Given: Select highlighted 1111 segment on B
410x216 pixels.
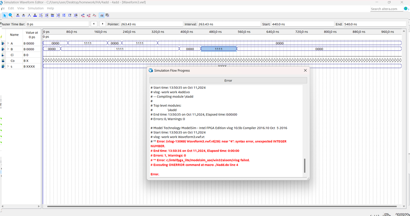Looking at the screenshot, I should coord(219,49).
